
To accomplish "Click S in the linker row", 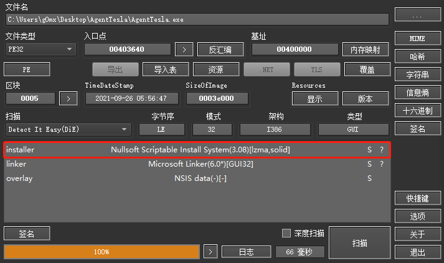I will (x=369, y=164).
